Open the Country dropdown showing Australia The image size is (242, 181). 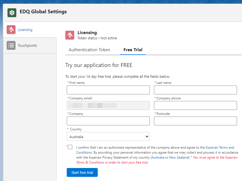(x=108, y=136)
